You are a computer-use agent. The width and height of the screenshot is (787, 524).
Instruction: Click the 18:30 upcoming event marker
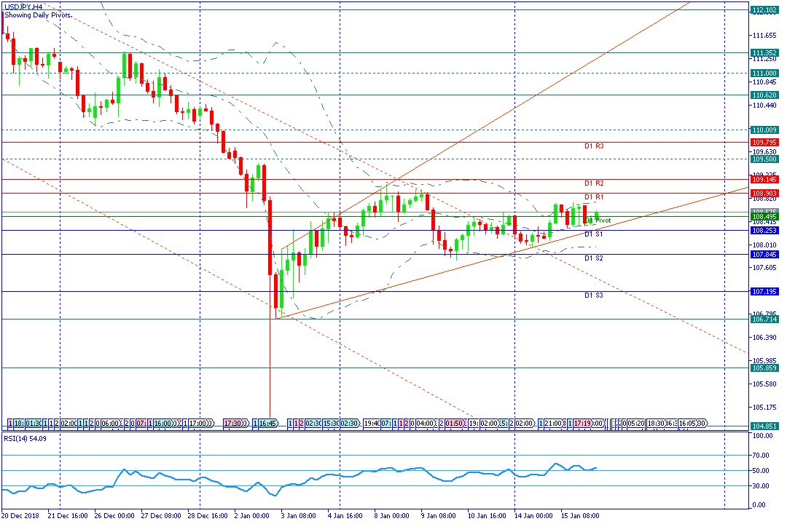click(x=656, y=424)
